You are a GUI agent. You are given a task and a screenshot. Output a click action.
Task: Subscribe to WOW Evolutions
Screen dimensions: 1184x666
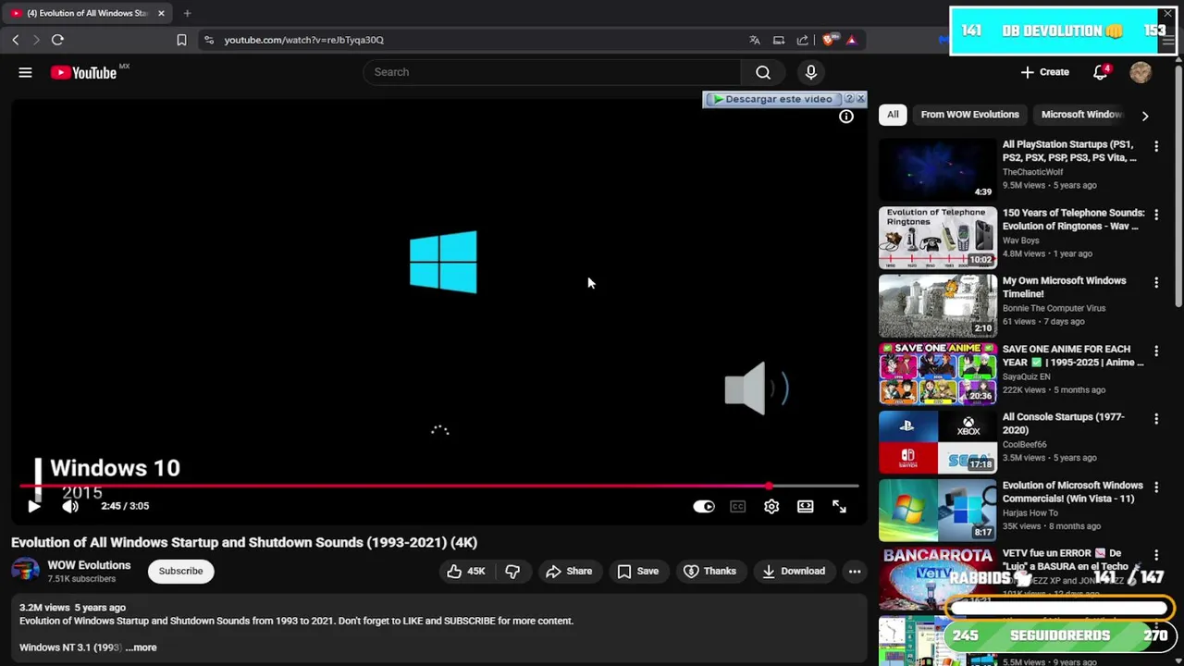point(180,572)
